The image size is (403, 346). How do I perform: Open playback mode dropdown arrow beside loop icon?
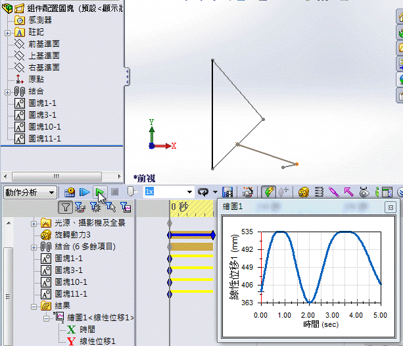click(x=215, y=192)
